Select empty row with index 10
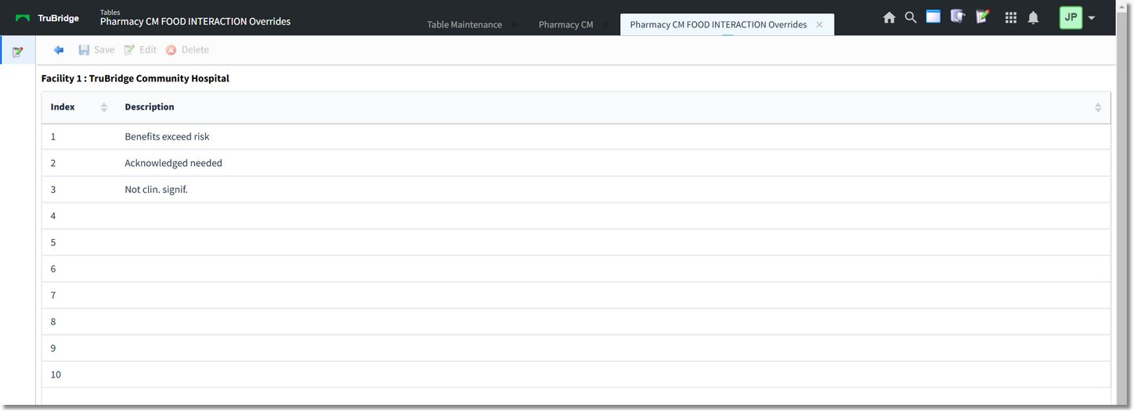Viewport: 1134px width, 412px height. (x=576, y=375)
